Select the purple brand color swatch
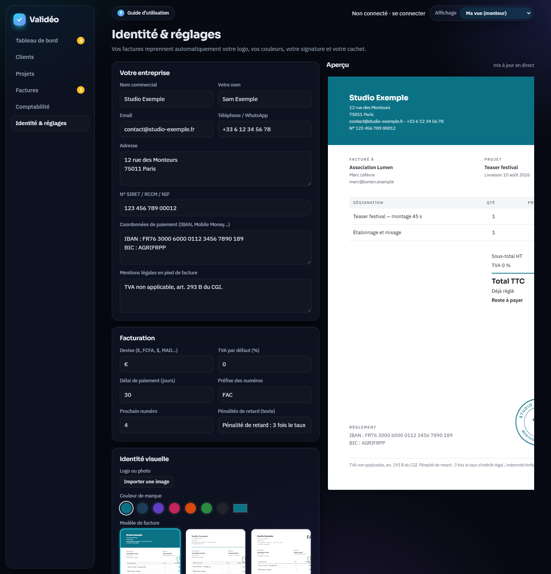Image resolution: width=551 pixels, height=574 pixels. 158,508
